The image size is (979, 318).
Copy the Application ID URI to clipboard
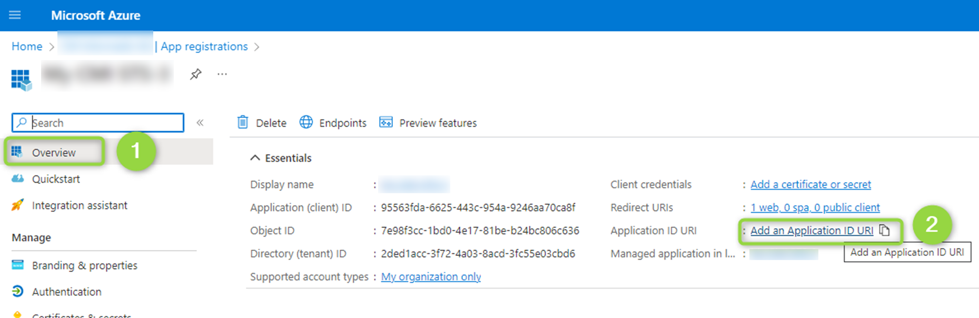(885, 230)
